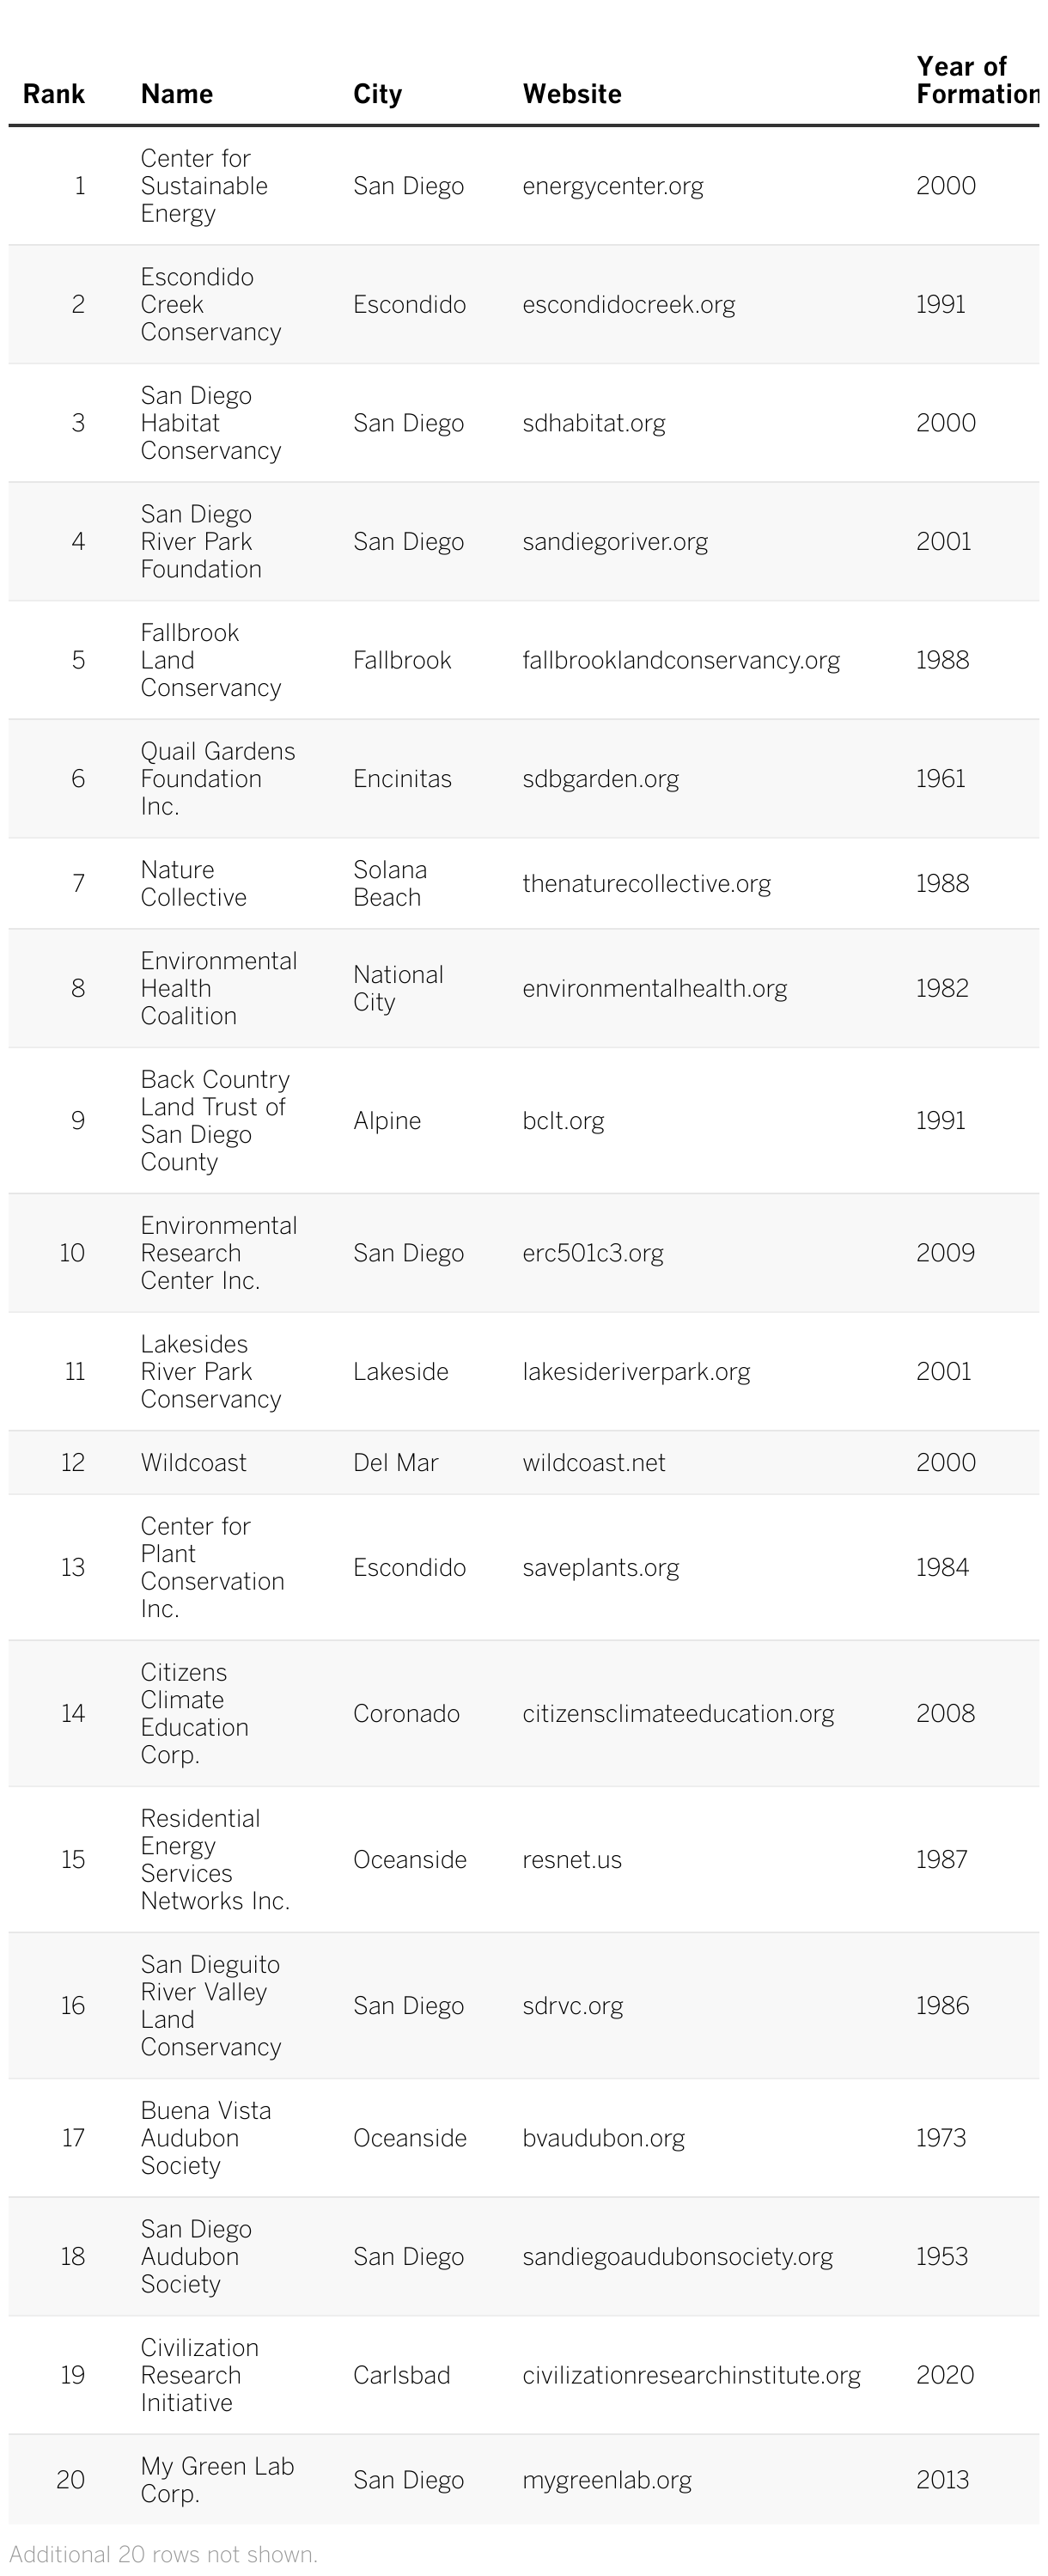Follow the fallbrooklandconservancy.org link
Image resolution: width=1048 pixels, height=2576 pixels.
coord(680,660)
